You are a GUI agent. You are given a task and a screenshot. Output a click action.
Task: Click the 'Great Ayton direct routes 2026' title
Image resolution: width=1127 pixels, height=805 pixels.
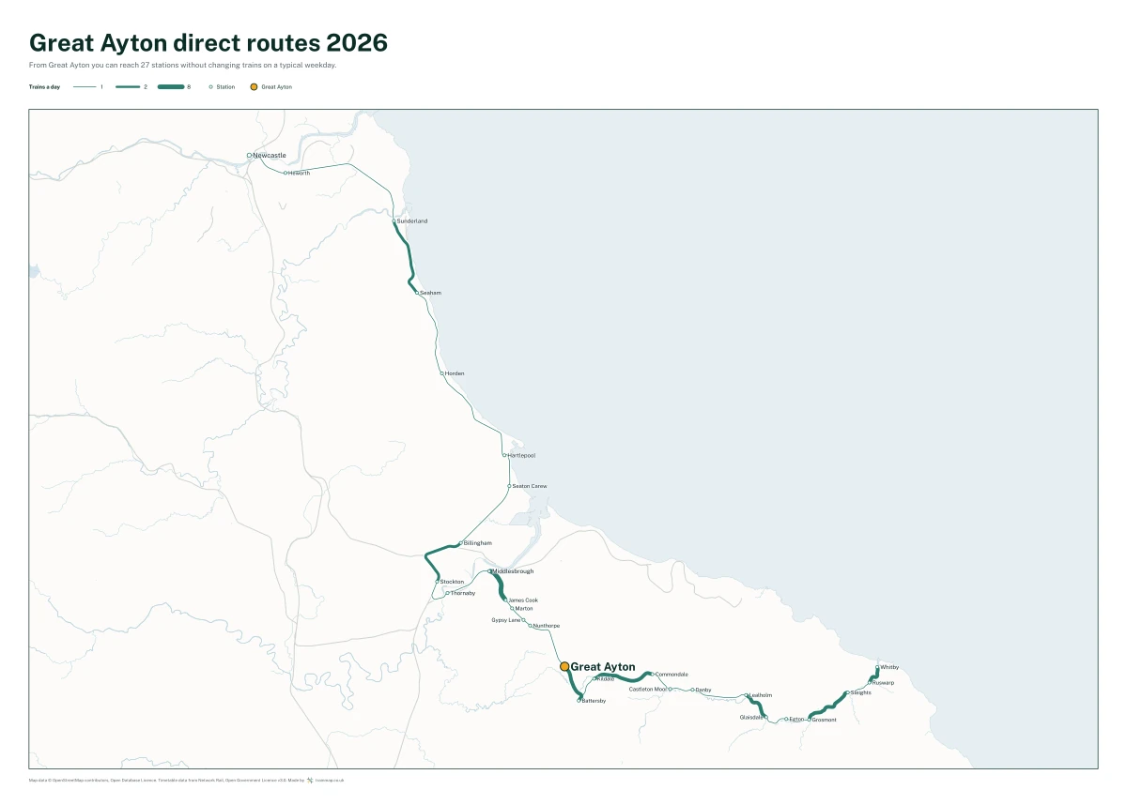208,43
